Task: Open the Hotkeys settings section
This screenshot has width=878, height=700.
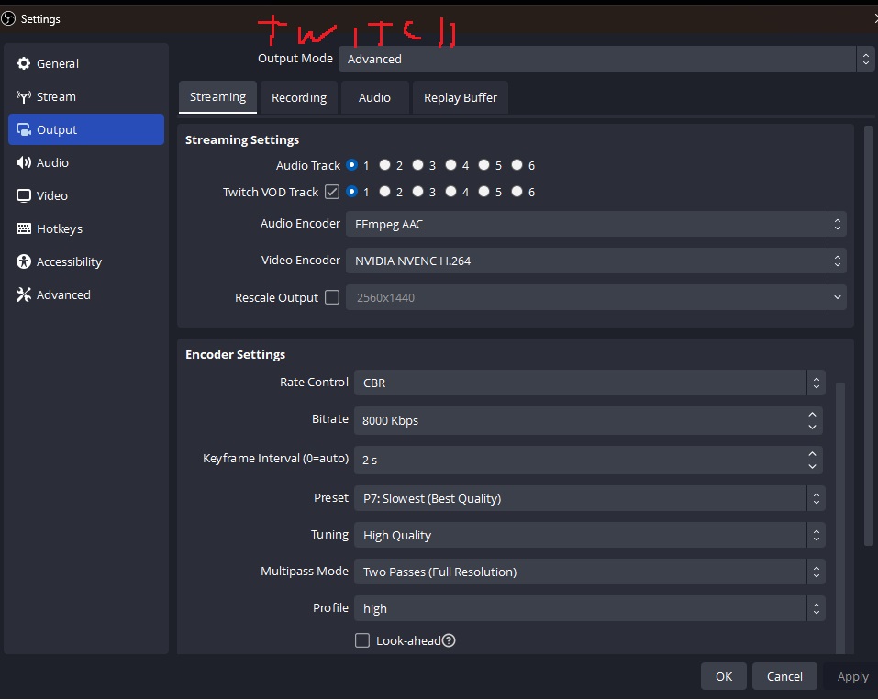Action: pos(59,228)
